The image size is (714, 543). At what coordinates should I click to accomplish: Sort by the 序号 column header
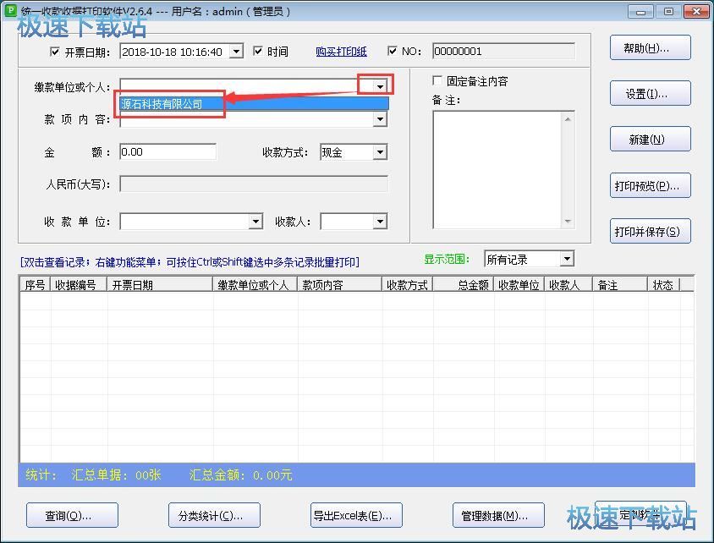(x=35, y=285)
